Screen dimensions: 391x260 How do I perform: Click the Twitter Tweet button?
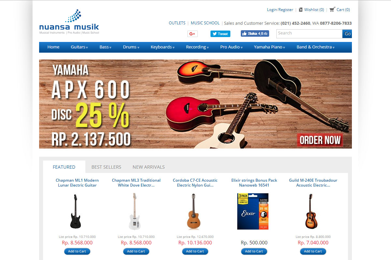pyautogui.click(x=220, y=34)
